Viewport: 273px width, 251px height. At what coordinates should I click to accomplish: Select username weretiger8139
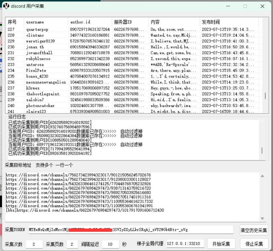(40, 41)
